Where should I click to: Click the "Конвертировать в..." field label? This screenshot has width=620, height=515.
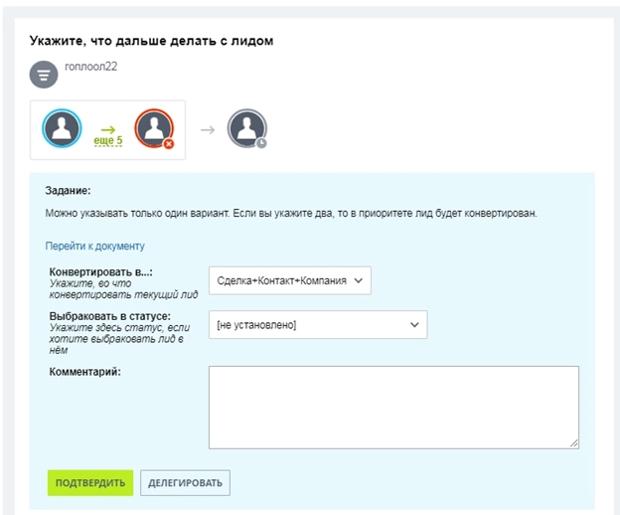coord(107,272)
